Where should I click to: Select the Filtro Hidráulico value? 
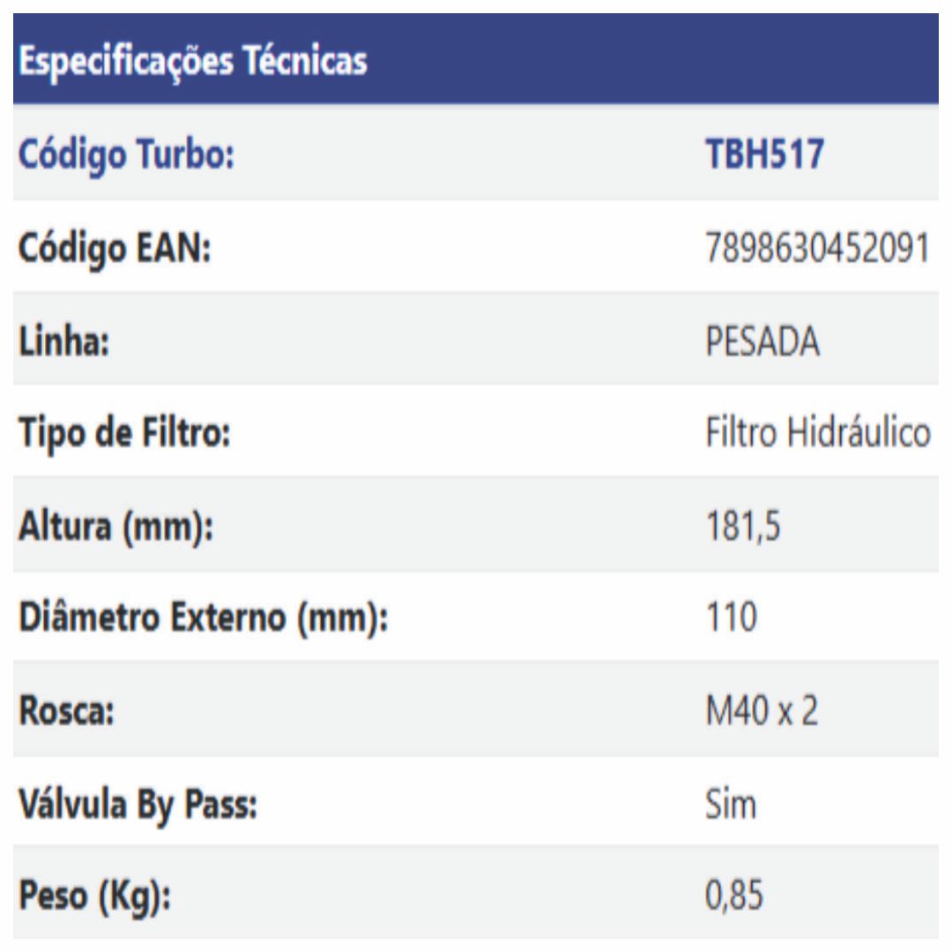click(x=817, y=435)
